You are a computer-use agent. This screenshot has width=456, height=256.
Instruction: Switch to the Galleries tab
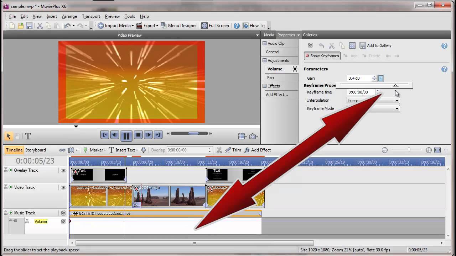(x=310, y=35)
